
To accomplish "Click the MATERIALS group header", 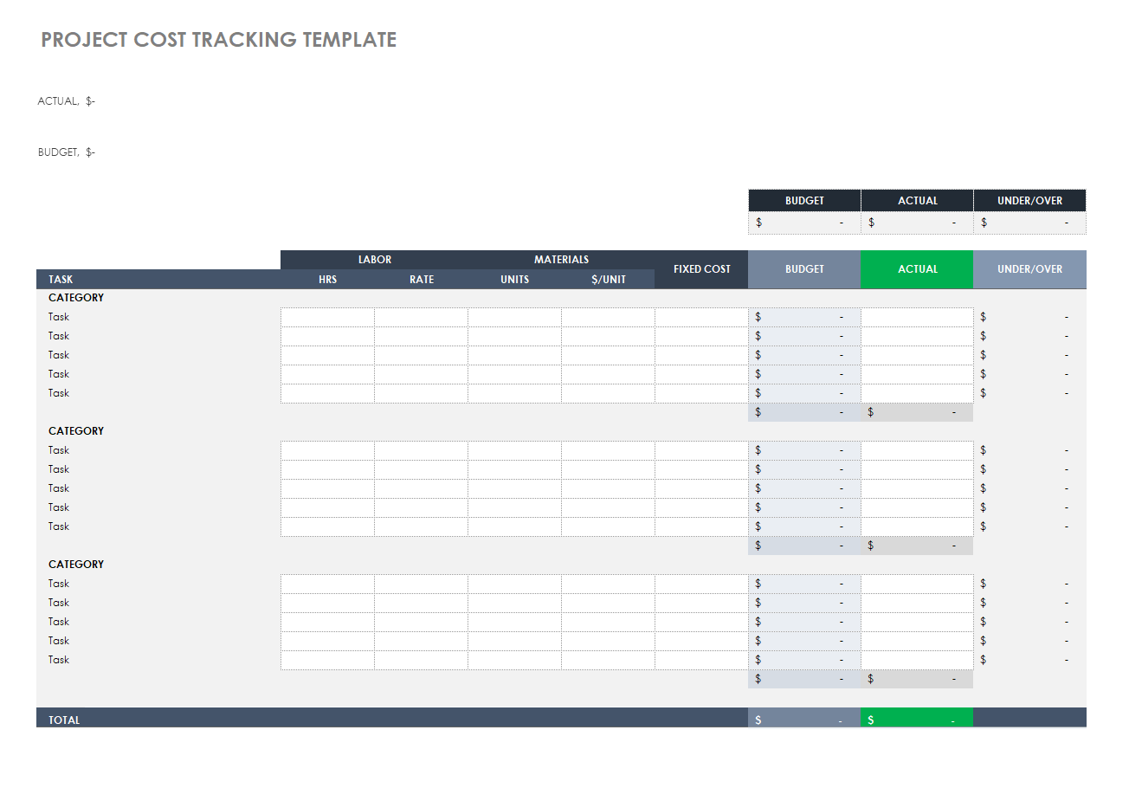I will click(x=561, y=260).
